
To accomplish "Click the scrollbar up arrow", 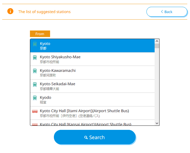I will (157, 41).
